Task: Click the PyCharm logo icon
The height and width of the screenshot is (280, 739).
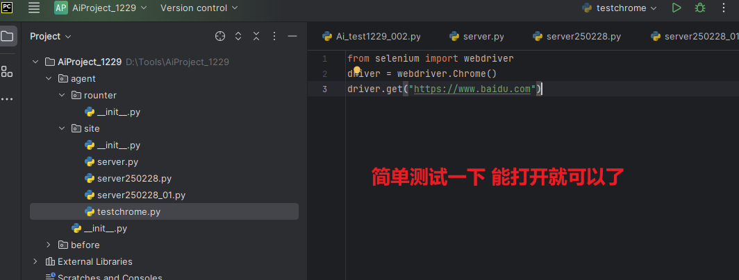Action: (x=7, y=7)
